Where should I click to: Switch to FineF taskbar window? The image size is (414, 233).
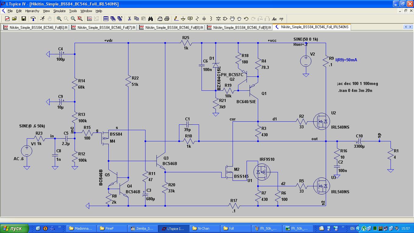click(x=112, y=228)
